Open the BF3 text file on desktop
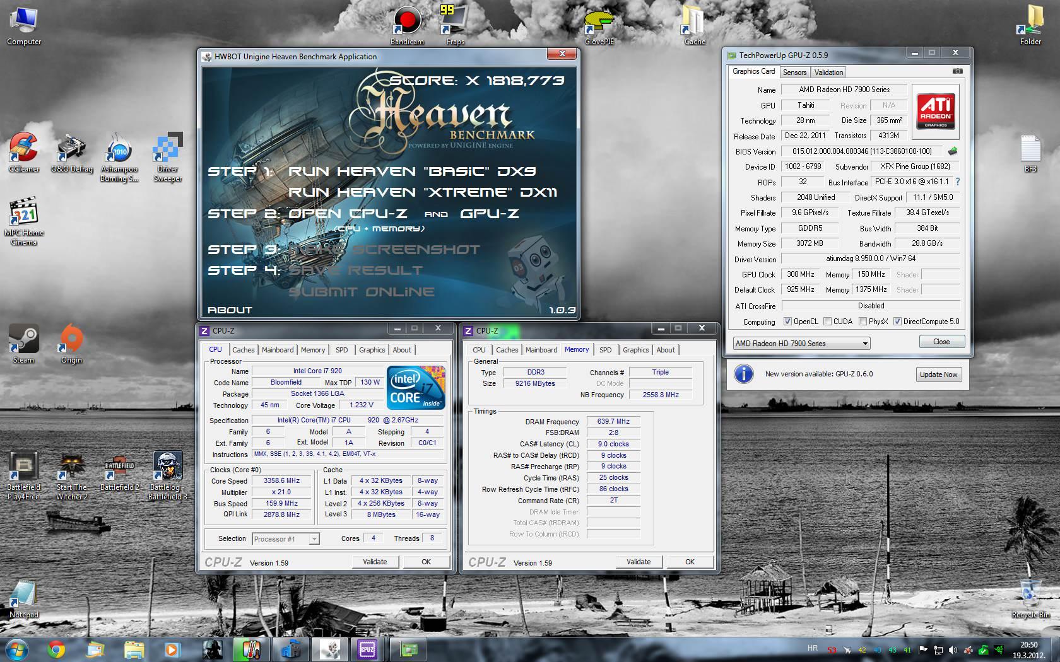The image size is (1060, 662). pos(1030,153)
